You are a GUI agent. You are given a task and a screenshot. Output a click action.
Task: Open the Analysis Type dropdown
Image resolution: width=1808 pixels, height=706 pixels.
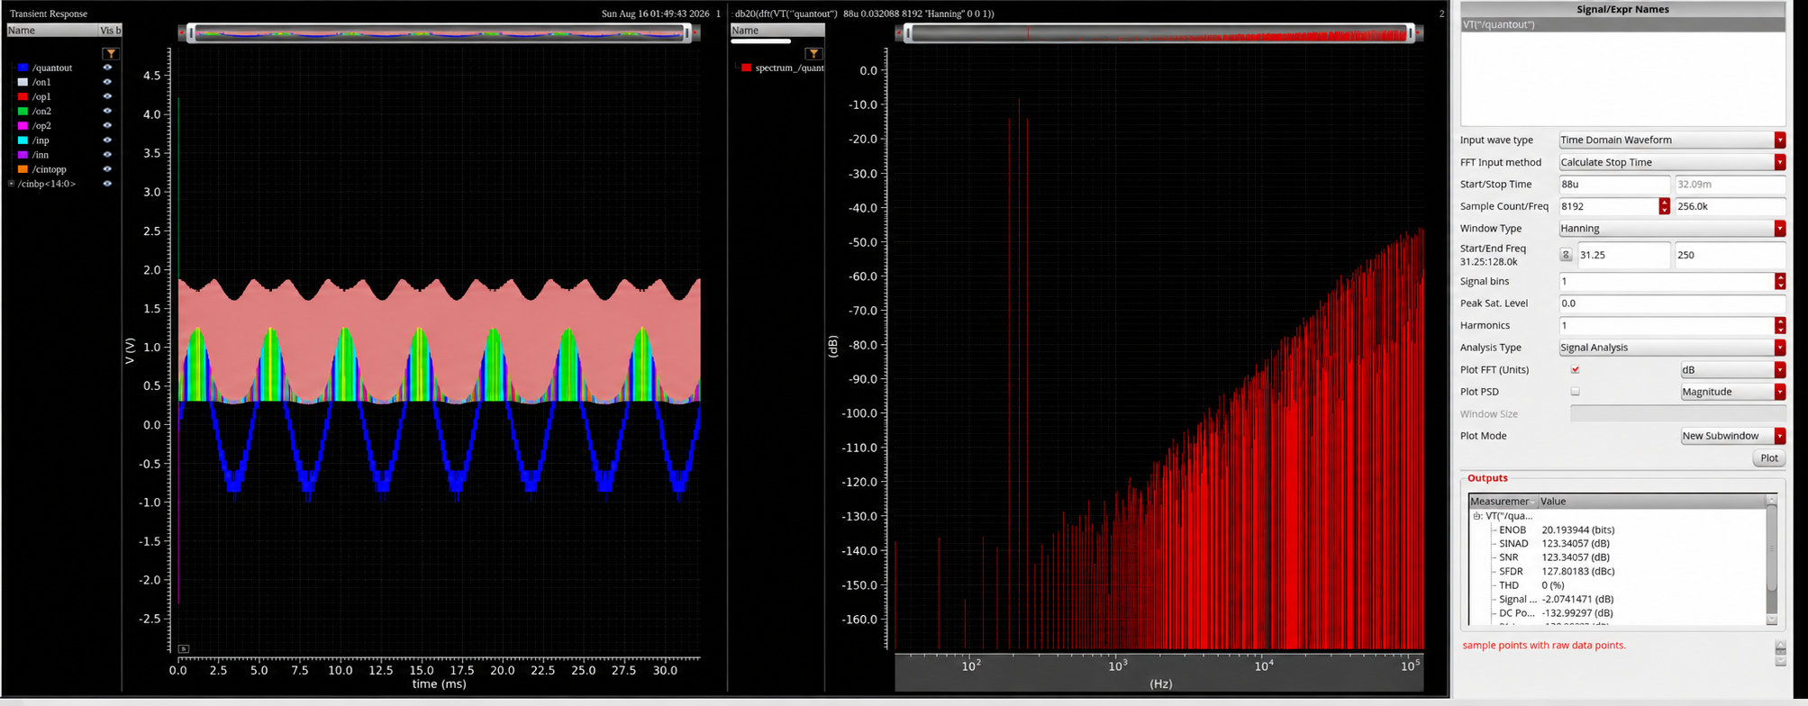click(1672, 348)
